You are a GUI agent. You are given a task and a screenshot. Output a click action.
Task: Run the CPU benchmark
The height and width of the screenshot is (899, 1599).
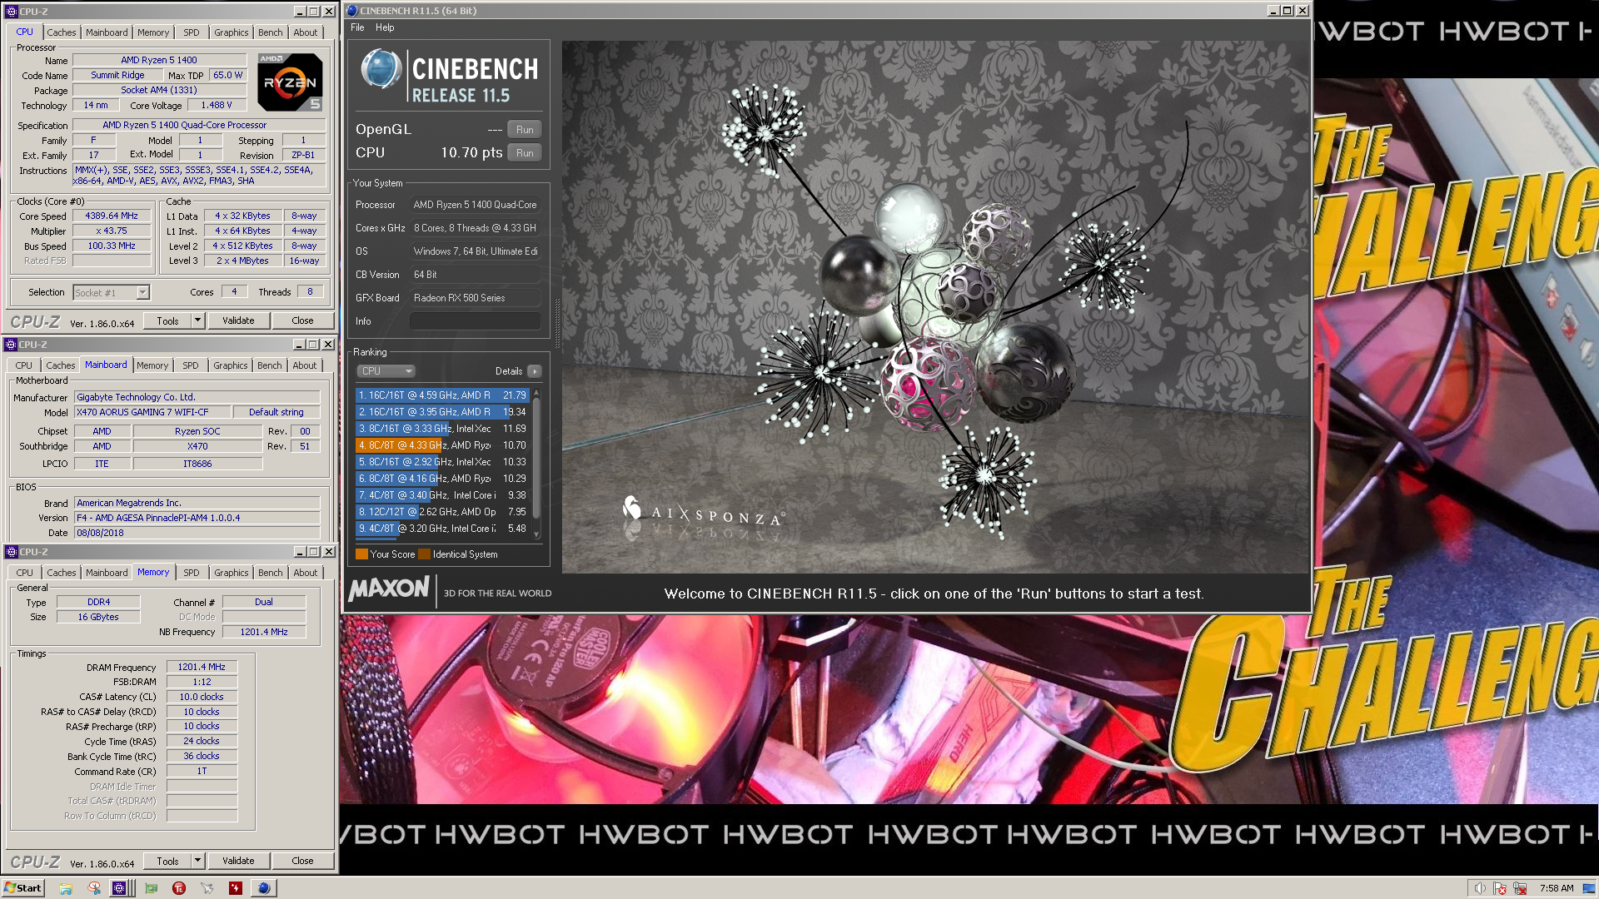click(x=525, y=153)
